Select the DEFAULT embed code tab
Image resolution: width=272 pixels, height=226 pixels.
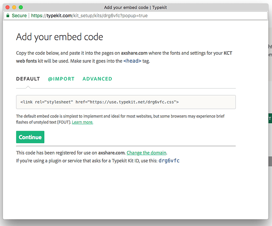(28, 79)
